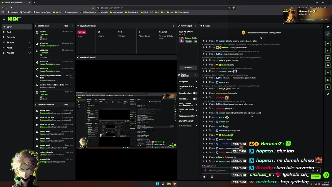Screen dimensions: 332x187
Task: Collapse the gift leaderboard banner arrow in chat
Action: click(x=261, y=38)
